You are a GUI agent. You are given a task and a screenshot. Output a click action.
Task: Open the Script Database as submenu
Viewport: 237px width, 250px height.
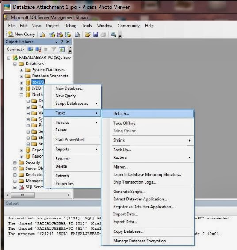[x=73, y=103]
